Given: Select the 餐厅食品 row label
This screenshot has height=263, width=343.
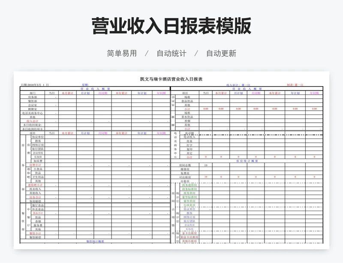Looking at the screenshot, I should tap(38, 205).
